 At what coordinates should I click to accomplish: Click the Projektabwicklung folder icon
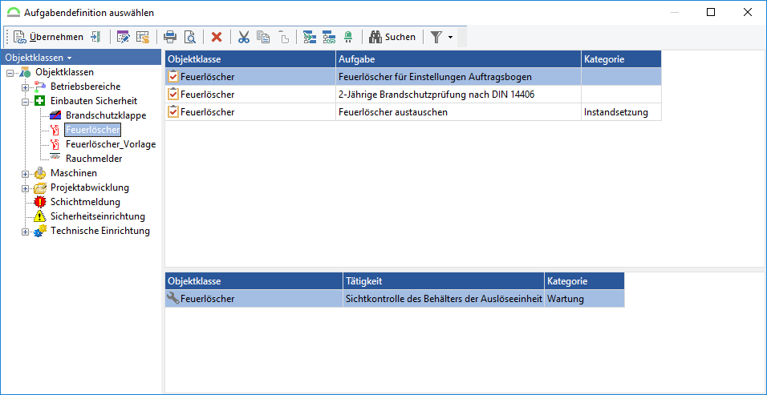(40, 187)
